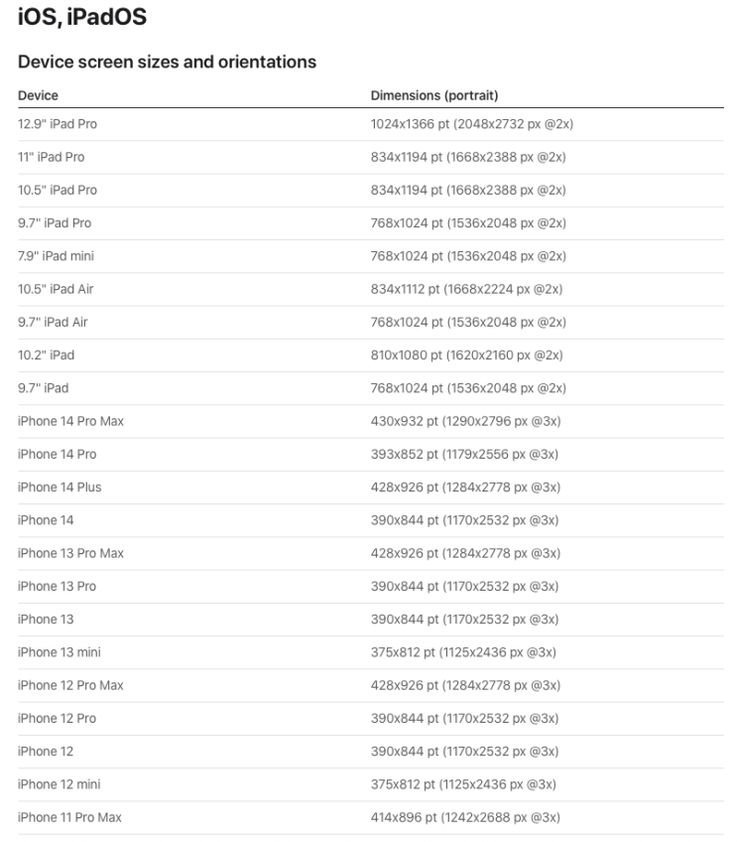Click the 7.9" iPad mini device cell
Viewport: 737px width, 842px height.
(x=56, y=256)
